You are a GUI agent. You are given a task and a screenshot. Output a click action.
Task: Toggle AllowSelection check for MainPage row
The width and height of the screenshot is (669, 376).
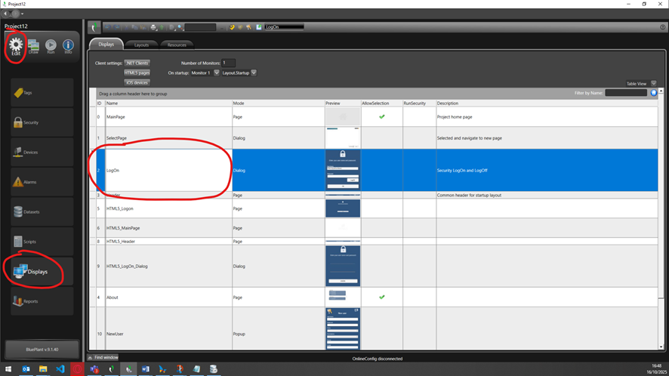point(381,117)
